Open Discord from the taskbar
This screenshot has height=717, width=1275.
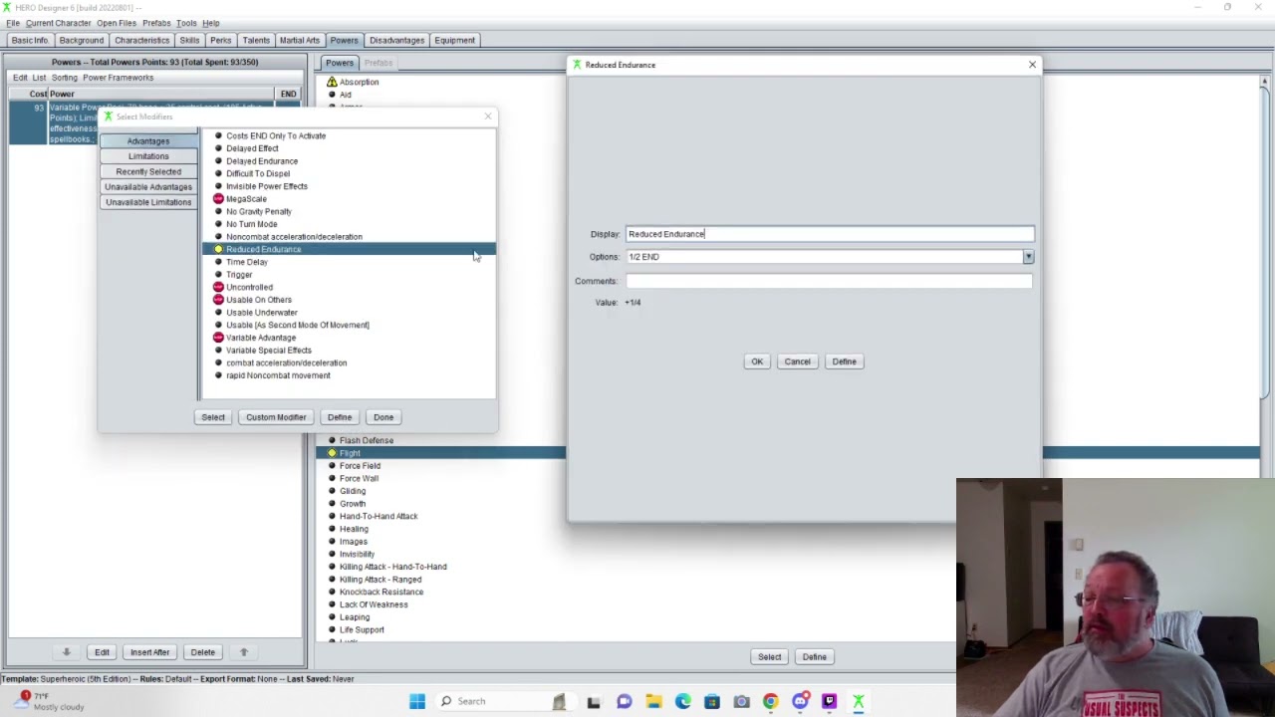(x=800, y=701)
